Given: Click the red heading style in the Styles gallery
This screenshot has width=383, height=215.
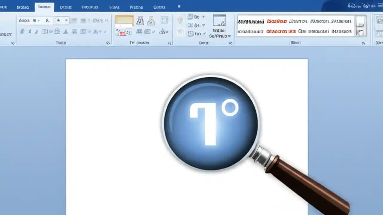Looking at the screenshot, I should click(276, 21).
